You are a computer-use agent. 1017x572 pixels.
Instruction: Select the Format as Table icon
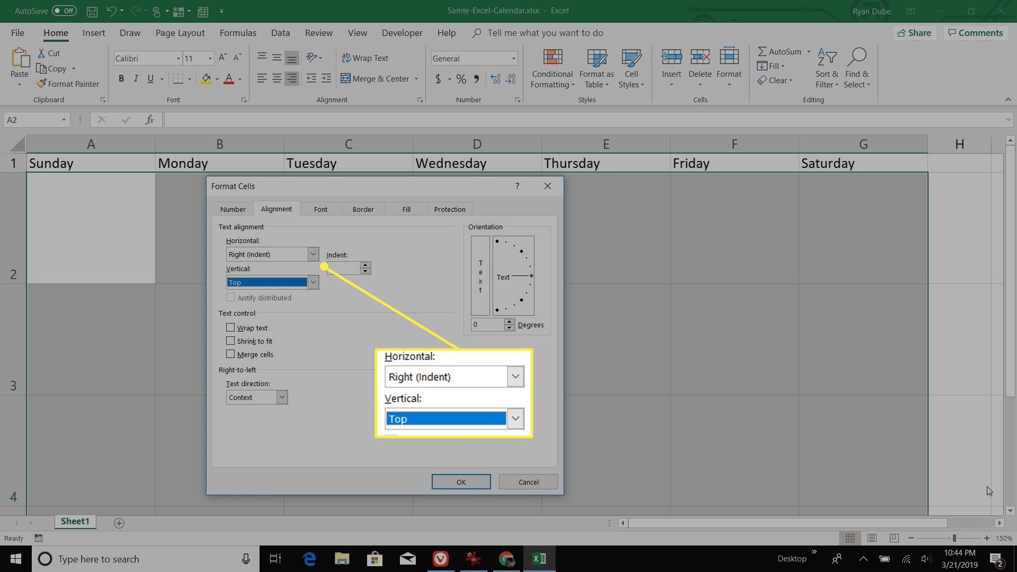[x=596, y=68]
